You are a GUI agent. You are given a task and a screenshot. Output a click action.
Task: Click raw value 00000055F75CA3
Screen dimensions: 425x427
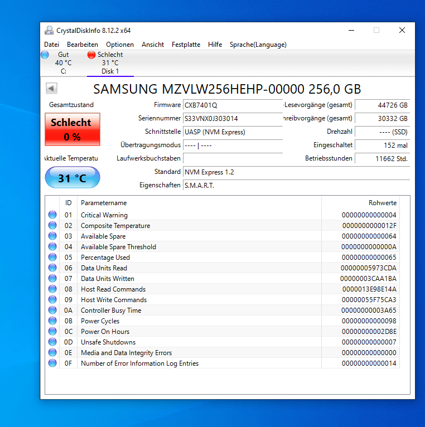point(369,300)
